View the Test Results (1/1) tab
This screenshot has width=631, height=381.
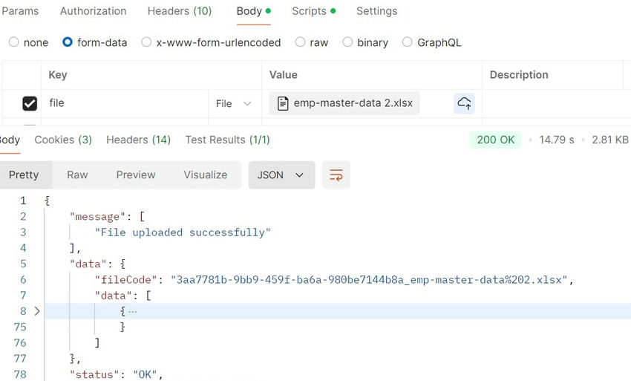coord(227,140)
